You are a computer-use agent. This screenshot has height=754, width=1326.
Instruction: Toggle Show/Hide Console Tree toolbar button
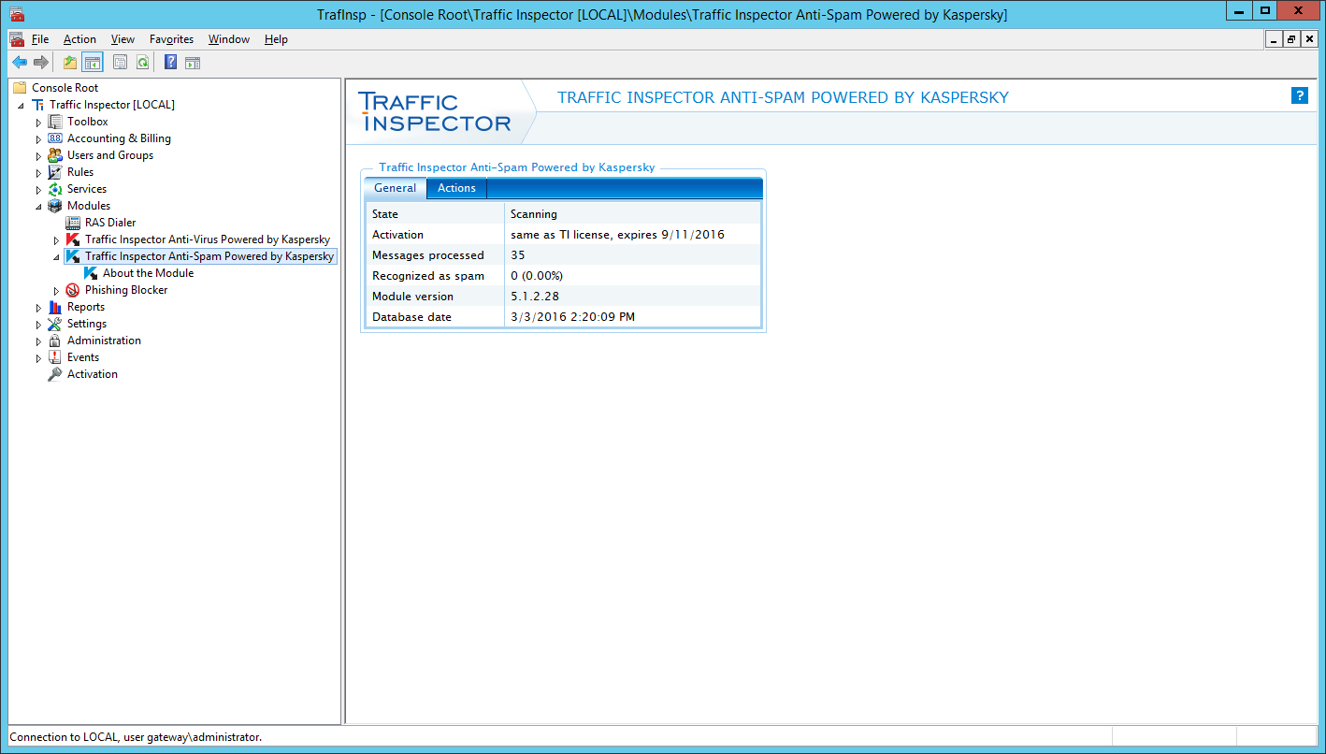tap(93, 63)
